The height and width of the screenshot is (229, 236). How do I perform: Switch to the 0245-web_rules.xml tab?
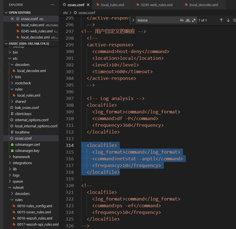coord(156,5)
